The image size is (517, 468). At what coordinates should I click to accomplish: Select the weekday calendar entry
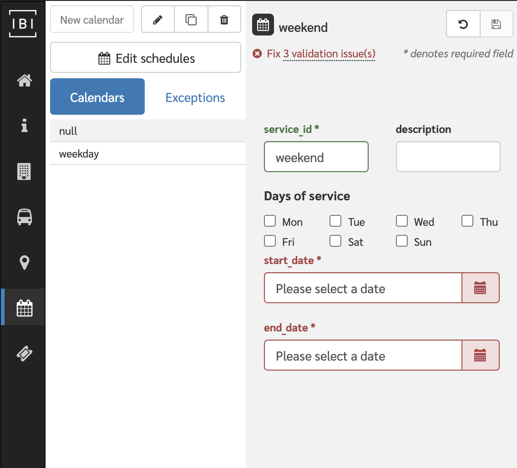point(148,154)
